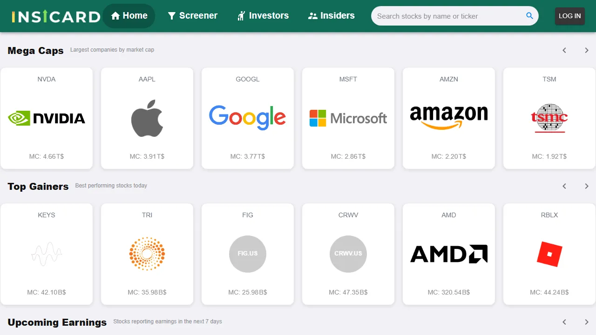Select the Screener funnel icon
Image resolution: width=596 pixels, height=335 pixels.
(172, 15)
